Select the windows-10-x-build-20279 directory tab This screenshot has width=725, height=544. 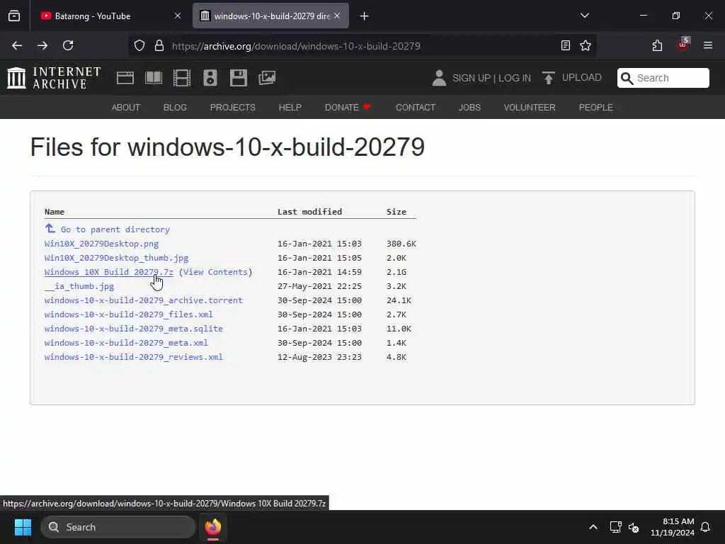(x=270, y=16)
